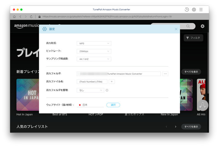
Task: Reload the page icon
Action: coord(31,17)
